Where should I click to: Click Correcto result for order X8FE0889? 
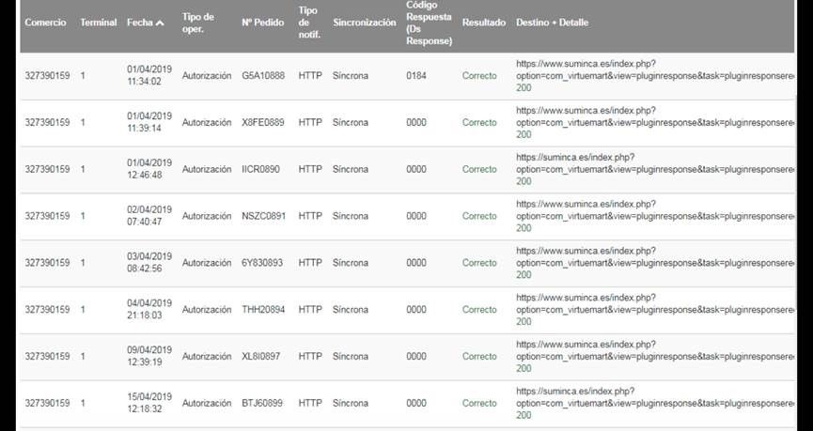(x=479, y=123)
